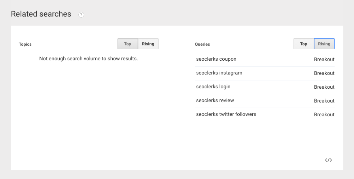Click the Topics section label
Image resolution: width=354 pixels, height=179 pixels.
[x=25, y=45]
